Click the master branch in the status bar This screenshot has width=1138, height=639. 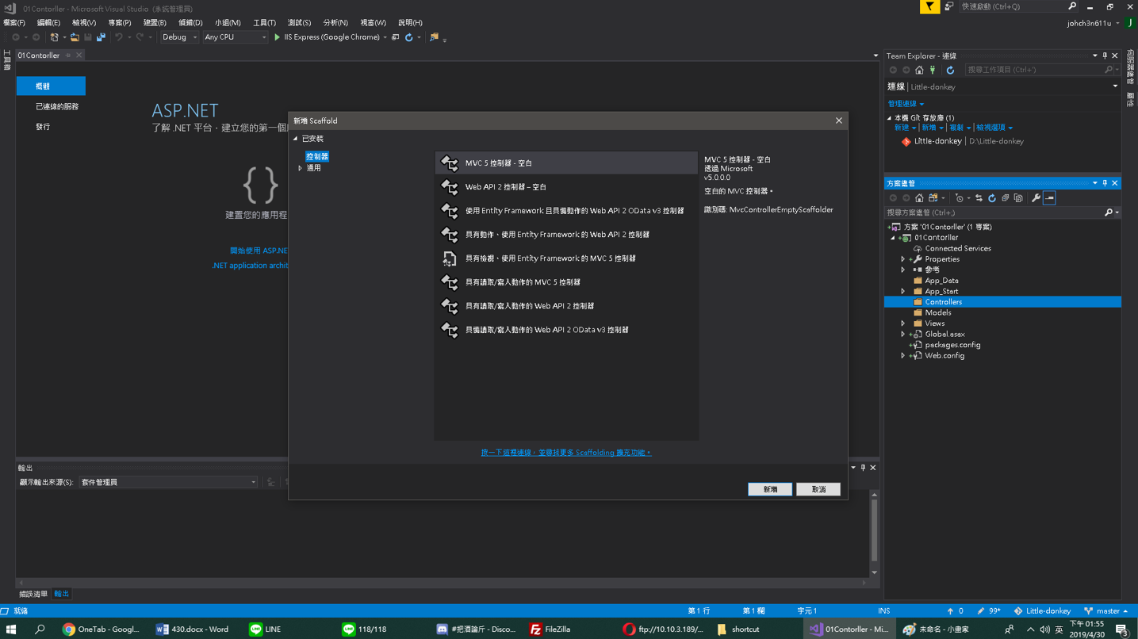pos(1105,611)
